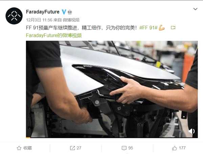Viewport: 203px width, 154px height.
Task: Click the FaradayFuture username
Action: coord(43,12)
